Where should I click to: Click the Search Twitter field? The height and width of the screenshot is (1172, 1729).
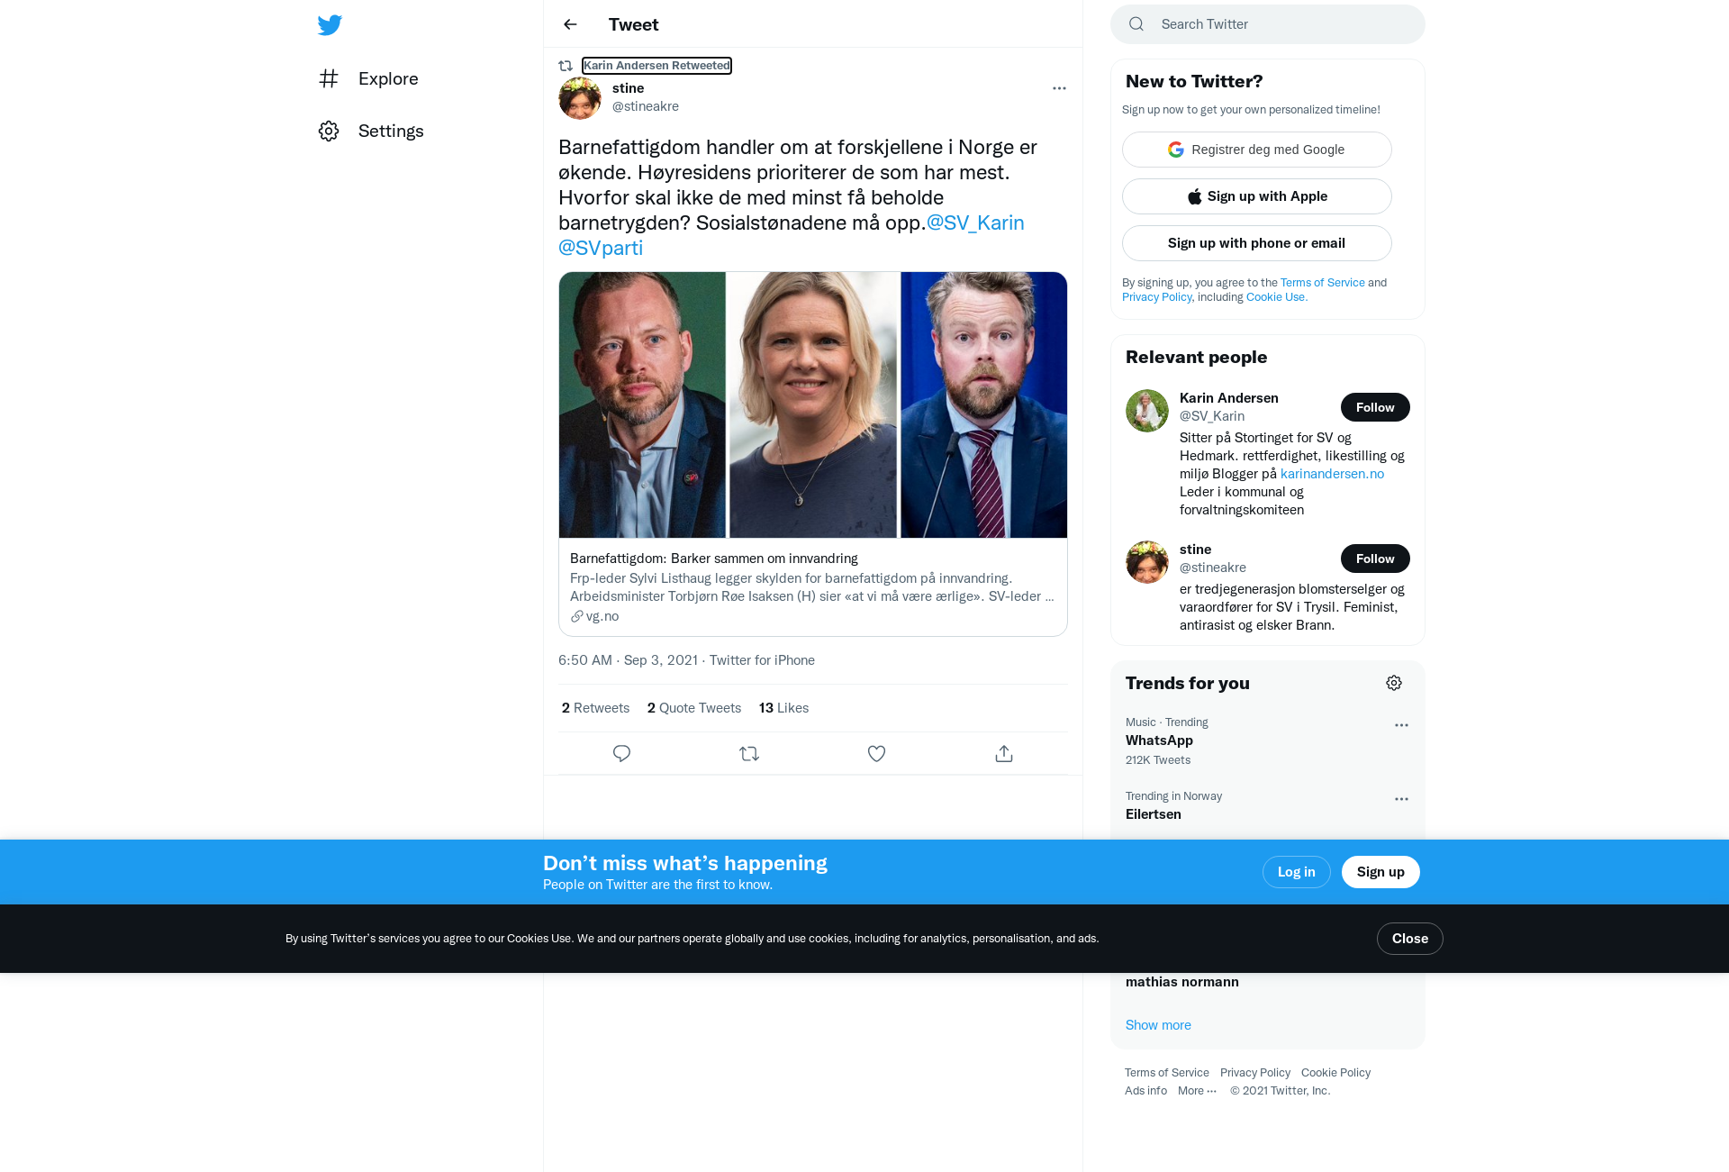1267,24
